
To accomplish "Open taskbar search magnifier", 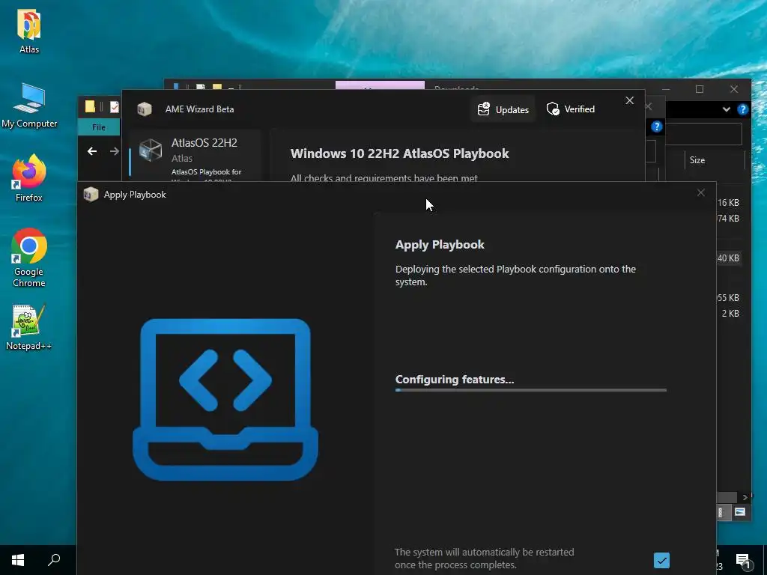I will (x=54, y=560).
